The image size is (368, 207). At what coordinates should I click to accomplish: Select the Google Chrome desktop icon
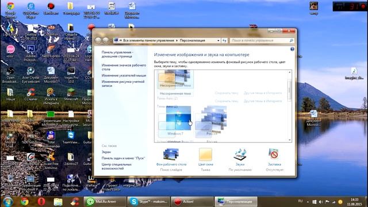10,10
